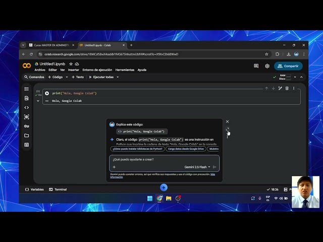Click the Colab logo
Screen dimensions: 323x242
(x=27, y=66)
